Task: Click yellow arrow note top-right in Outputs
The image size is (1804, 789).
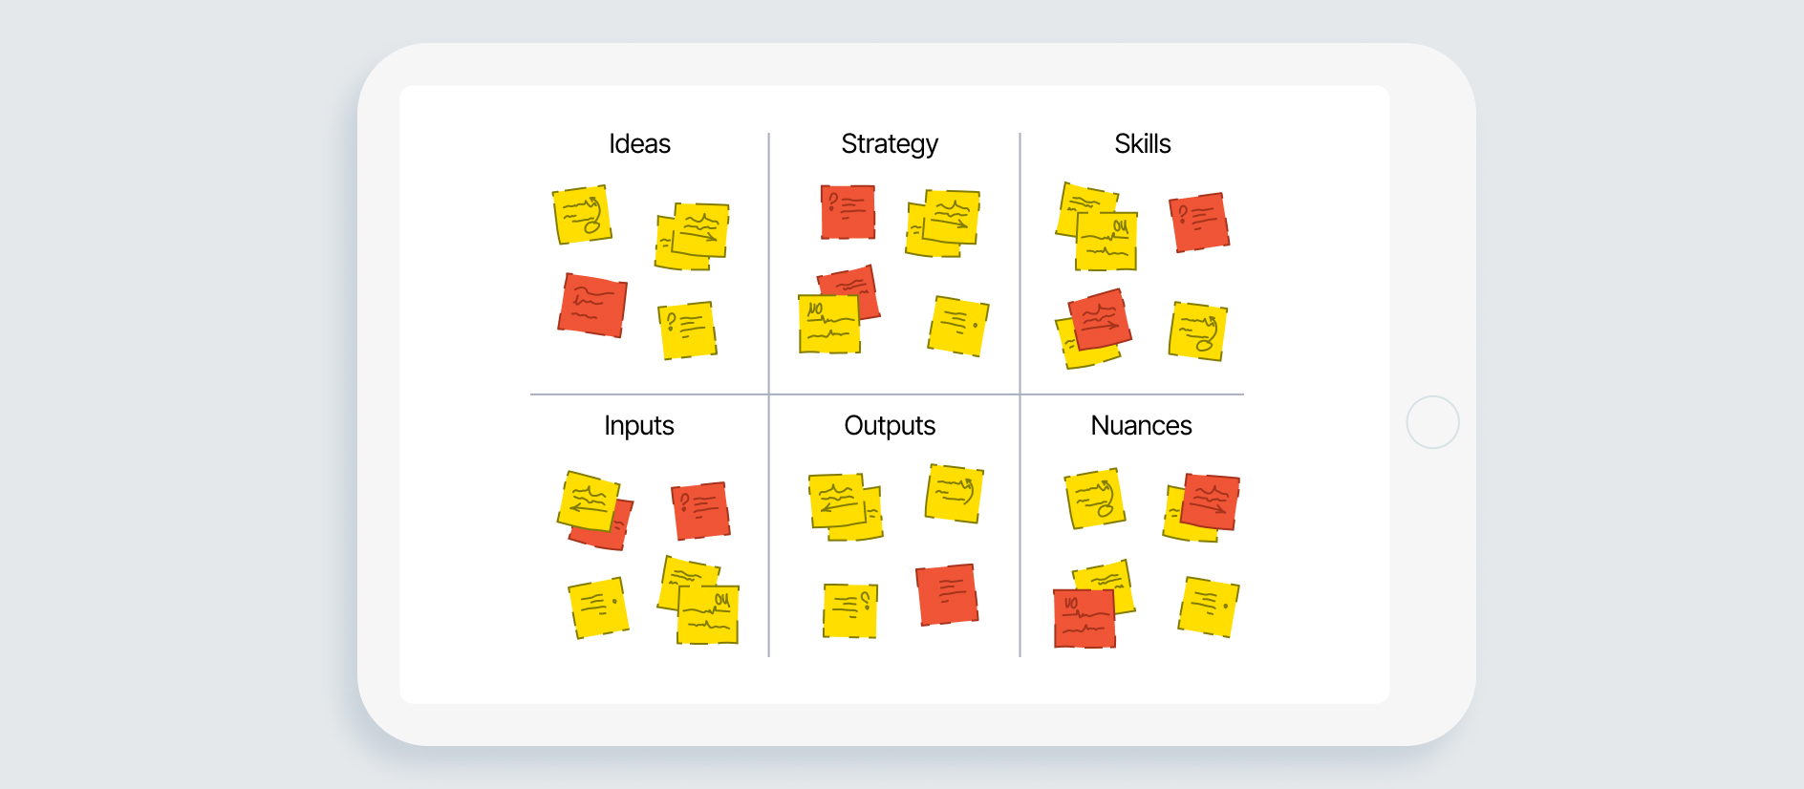Action: click(x=954, y=494)
